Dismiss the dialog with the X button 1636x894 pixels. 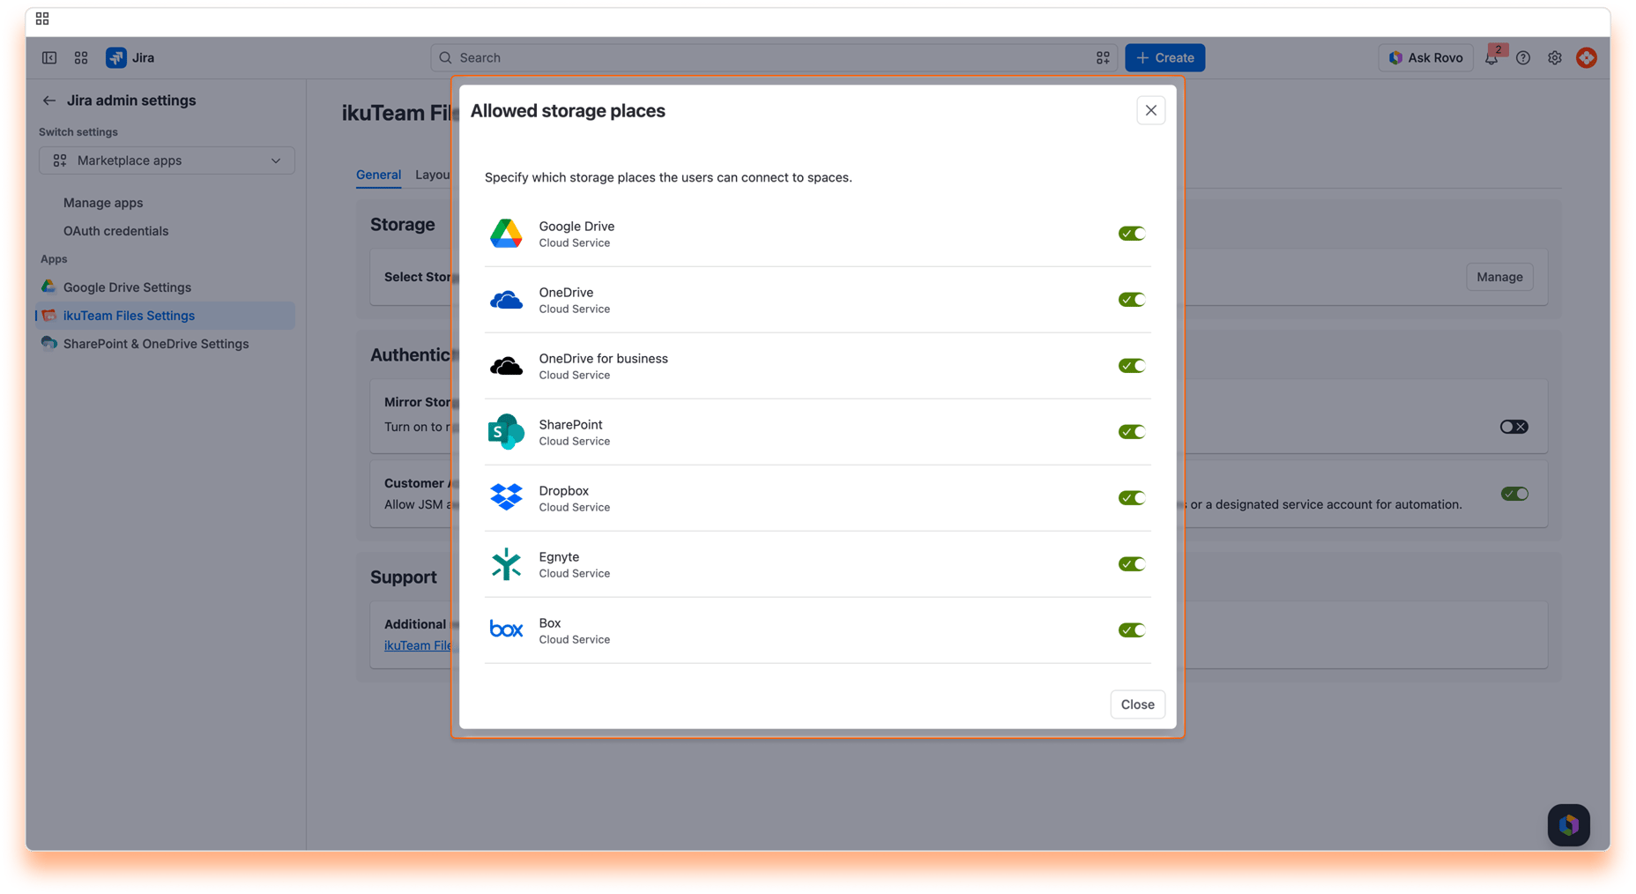coord(1150,110)
